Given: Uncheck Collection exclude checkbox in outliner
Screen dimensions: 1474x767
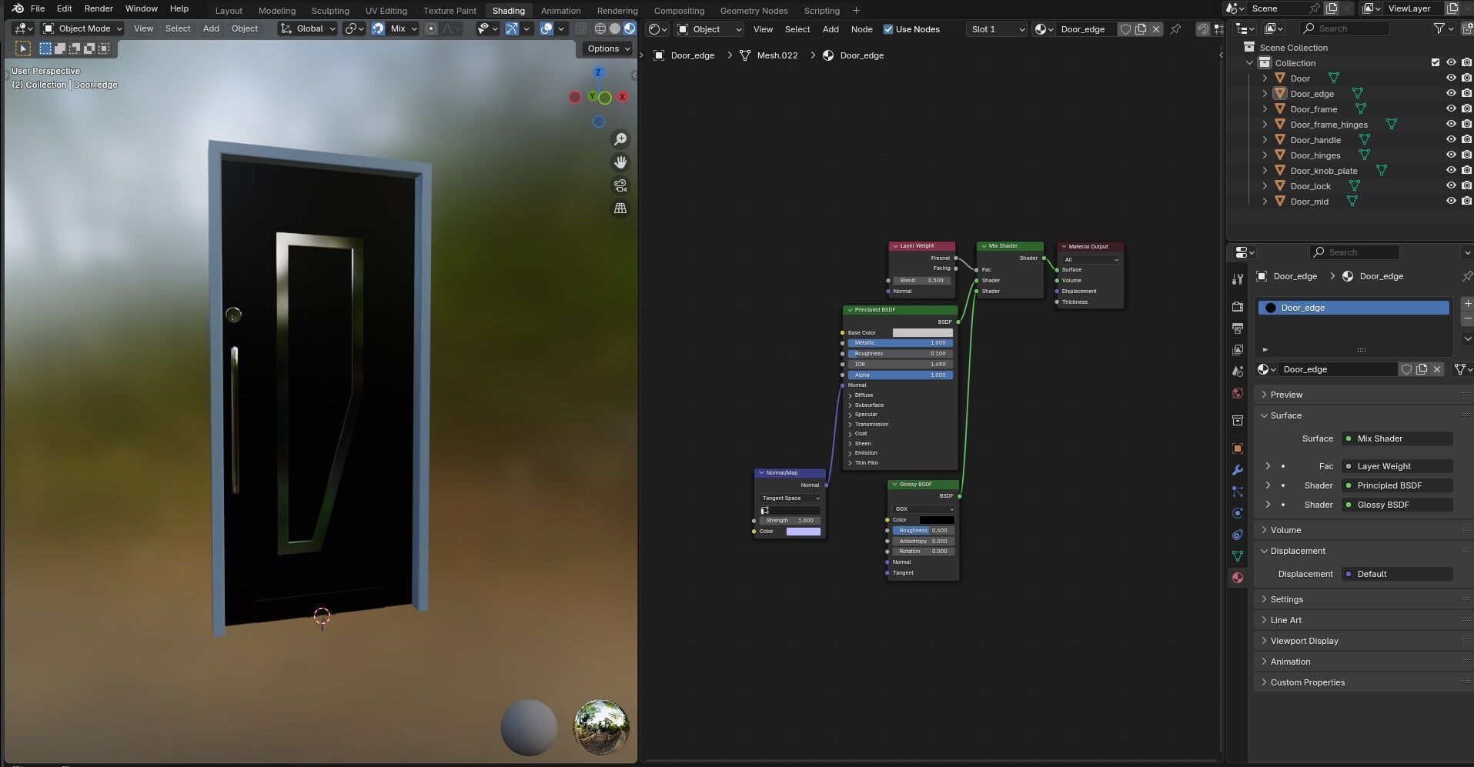Looking at the screenshot, I should pyautogui.click(x=1435, y=62).
